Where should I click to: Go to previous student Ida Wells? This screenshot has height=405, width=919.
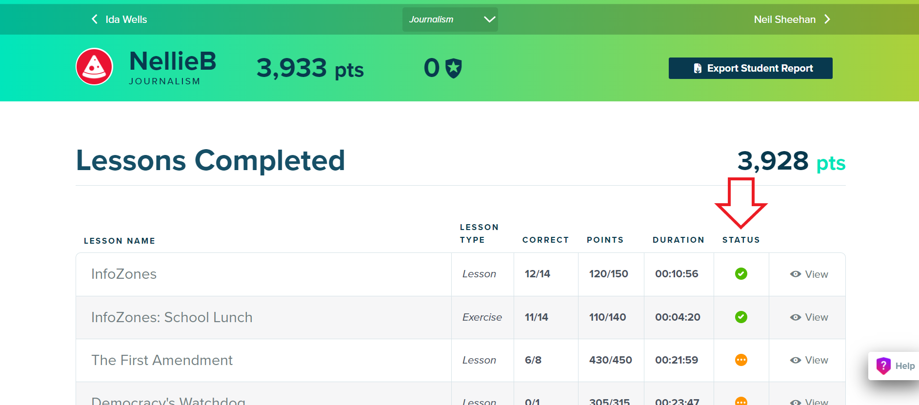coord(126,19)
